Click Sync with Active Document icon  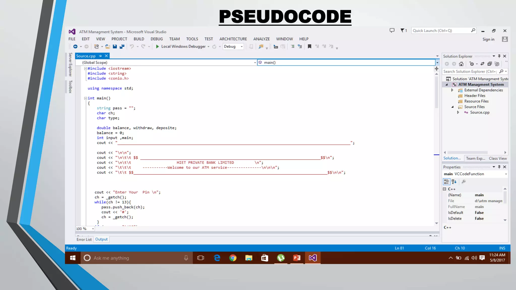[x=482, y=64]
